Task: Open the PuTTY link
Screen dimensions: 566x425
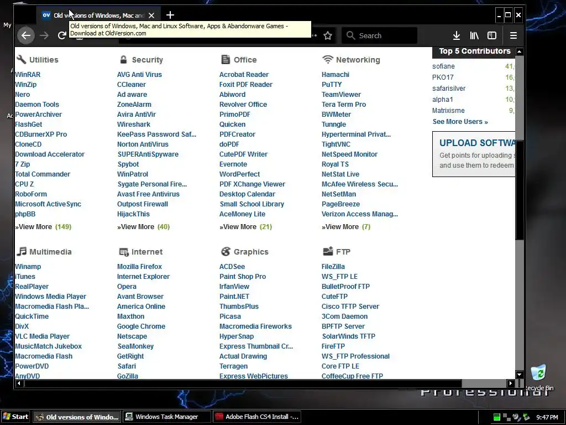Action: (332, 84)
